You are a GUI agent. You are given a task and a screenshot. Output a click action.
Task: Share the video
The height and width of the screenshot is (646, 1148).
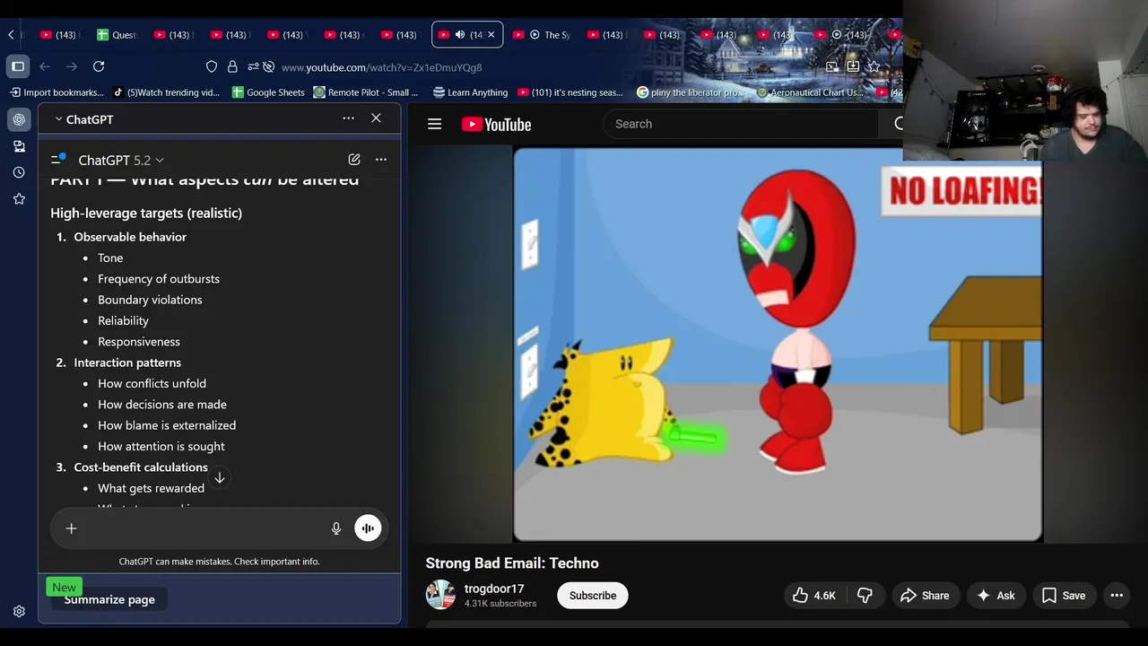(x=925, y=596)
